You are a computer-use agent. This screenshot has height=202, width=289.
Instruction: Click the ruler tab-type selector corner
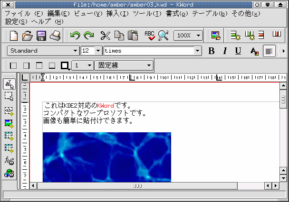(25, 77)
